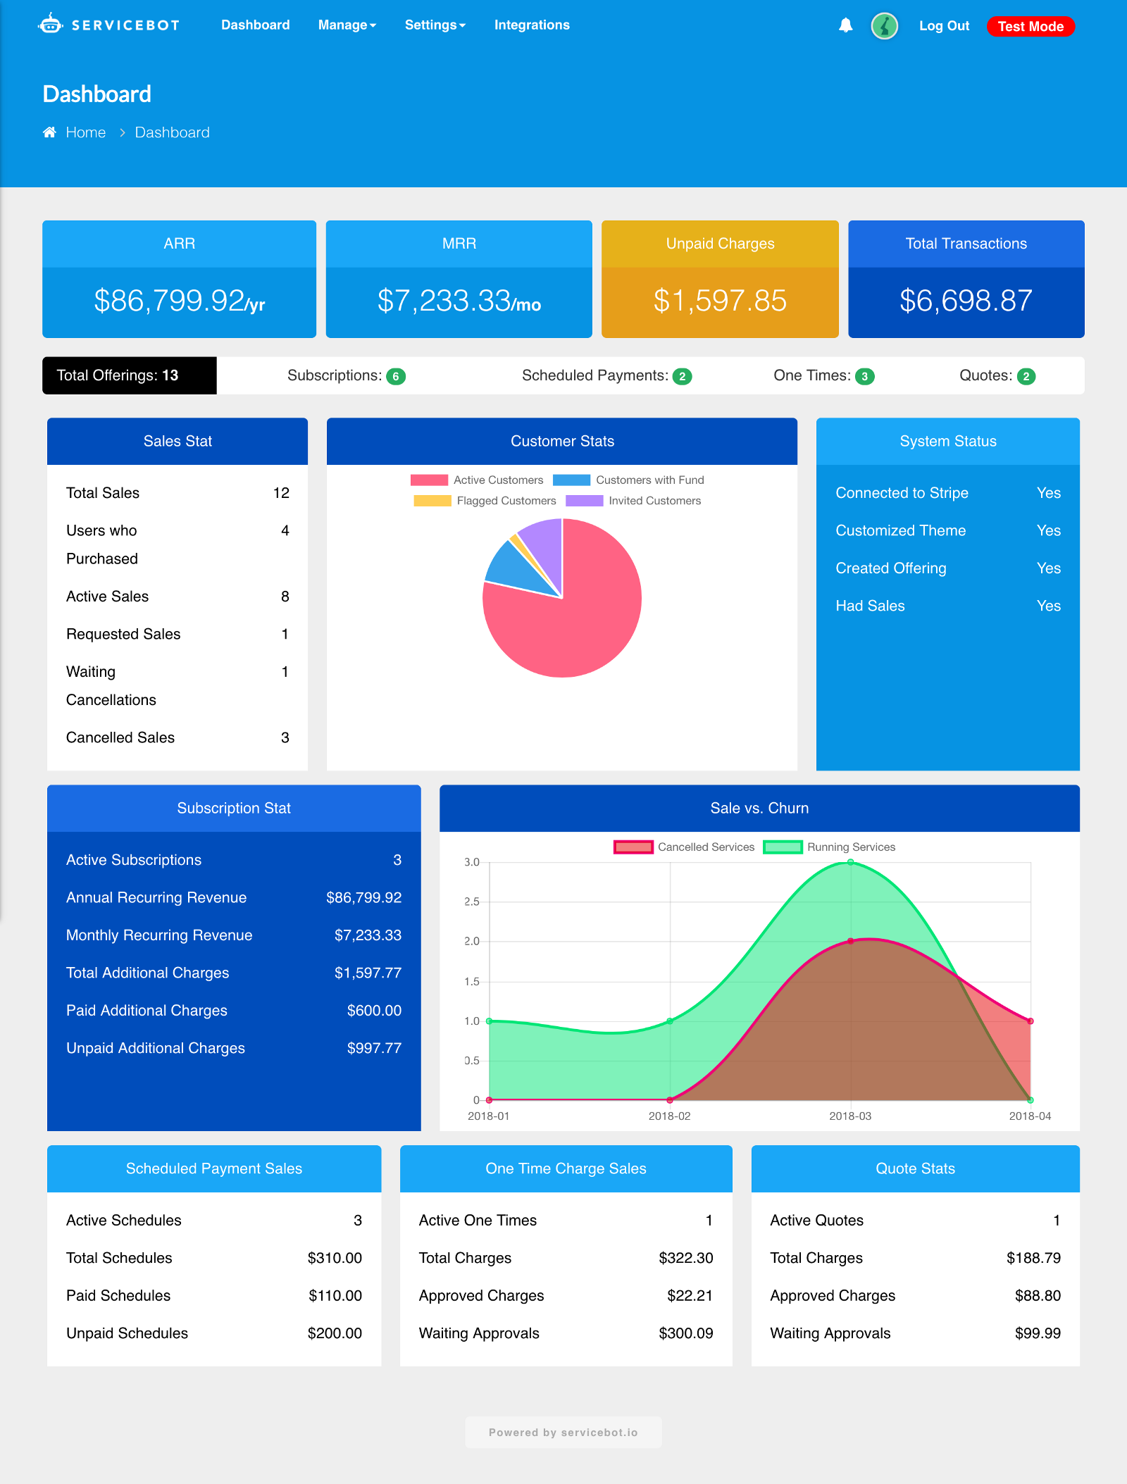Open the Powered by servicebot.io link
This screenshot has width=1127, height=1484.
click(x=563, y=1433)
